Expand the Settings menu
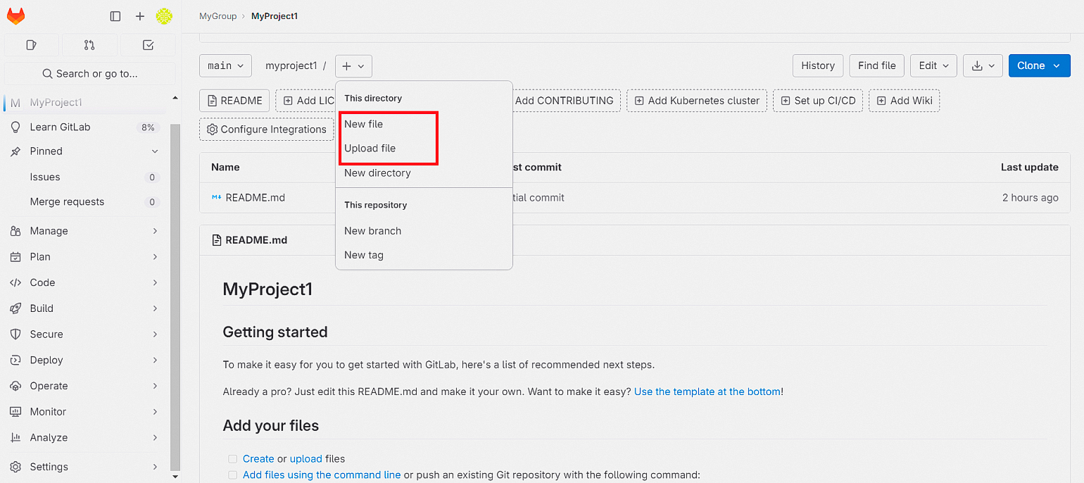 click(x=84, y=467)
